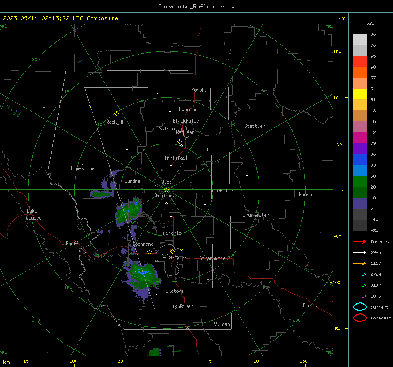Click the Composite_Reflectivity title text
Image resolution: width=393 pixels, height=367 pixels.
[x=196, y=7]
